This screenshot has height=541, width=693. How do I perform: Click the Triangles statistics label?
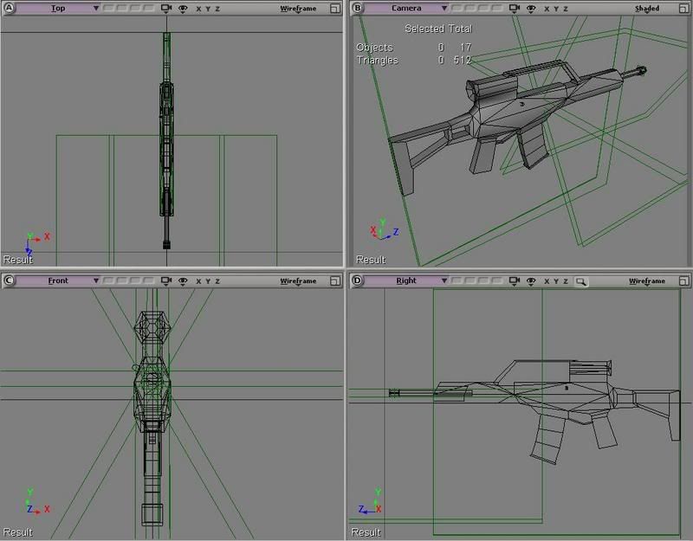[377, 60]
